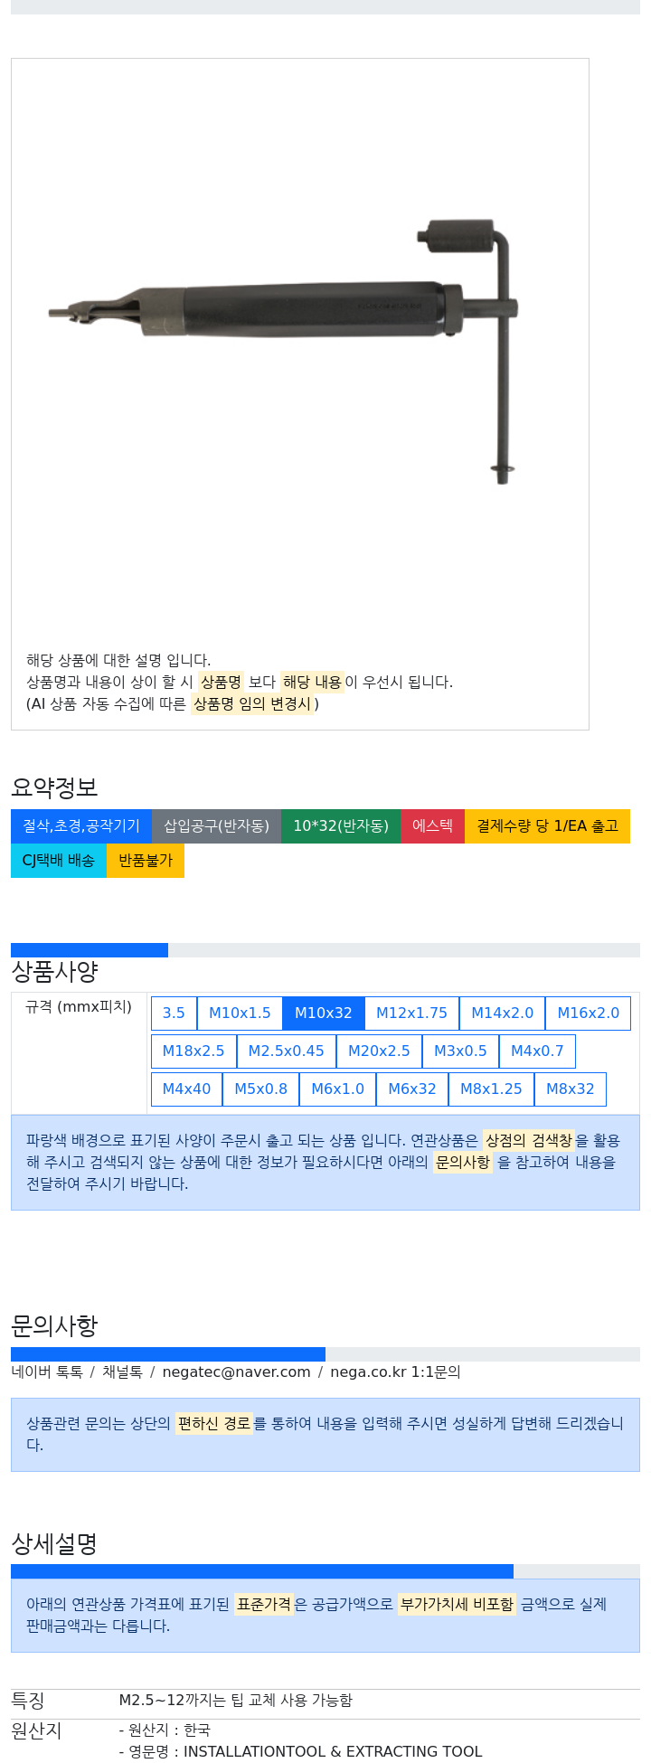The width and height of the screenshot is (651, 1763).
Task: Pick the M12x1.75 size button
Action: (x=411, y=1013)
